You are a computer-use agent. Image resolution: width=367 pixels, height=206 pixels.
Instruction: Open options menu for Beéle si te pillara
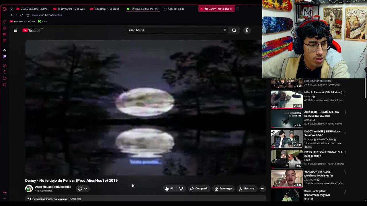click(x=346, y=192)
